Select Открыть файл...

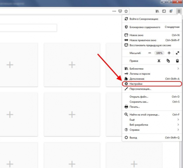click(152, 97)
